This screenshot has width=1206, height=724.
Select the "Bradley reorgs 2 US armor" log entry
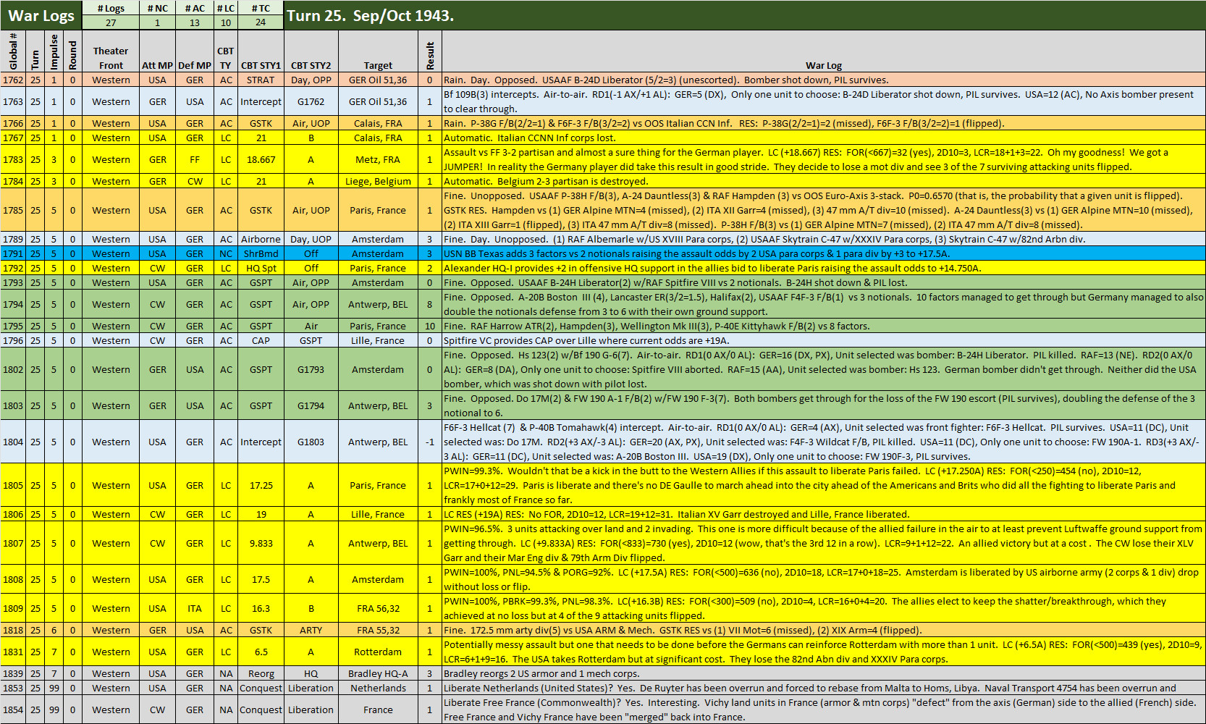tap(824, 673)
